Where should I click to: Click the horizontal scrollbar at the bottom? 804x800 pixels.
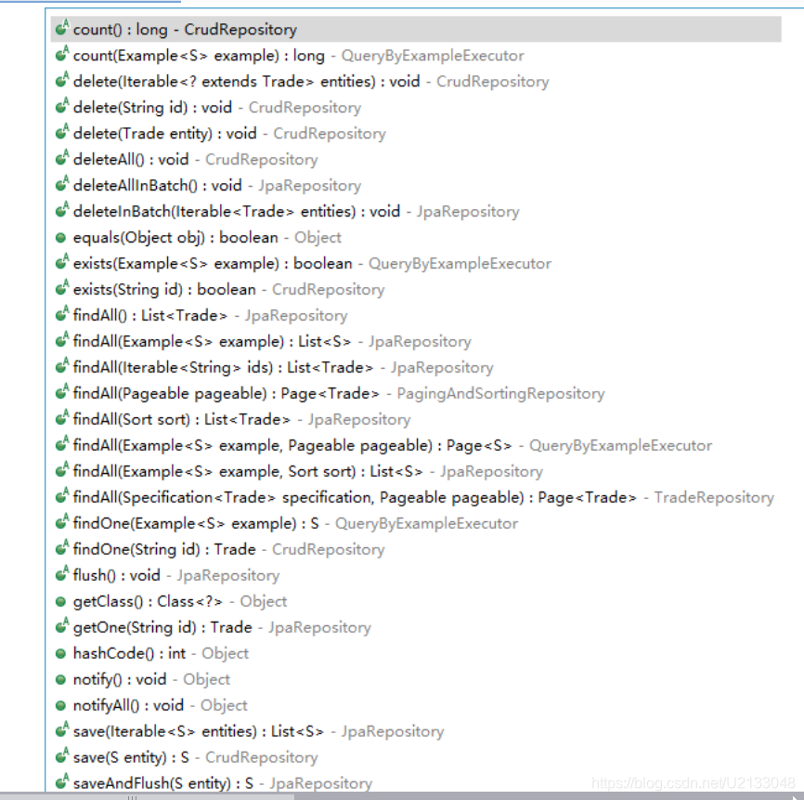[148, 796]
